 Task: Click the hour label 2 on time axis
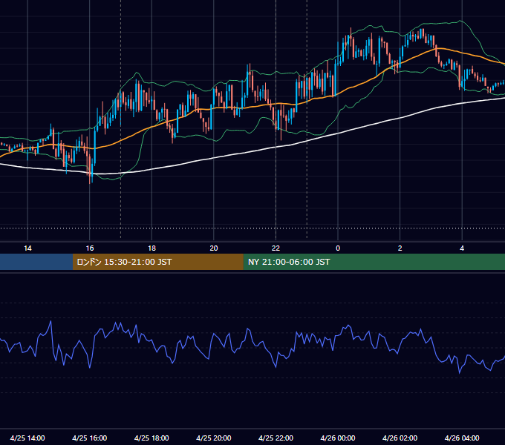click(400, 248)
